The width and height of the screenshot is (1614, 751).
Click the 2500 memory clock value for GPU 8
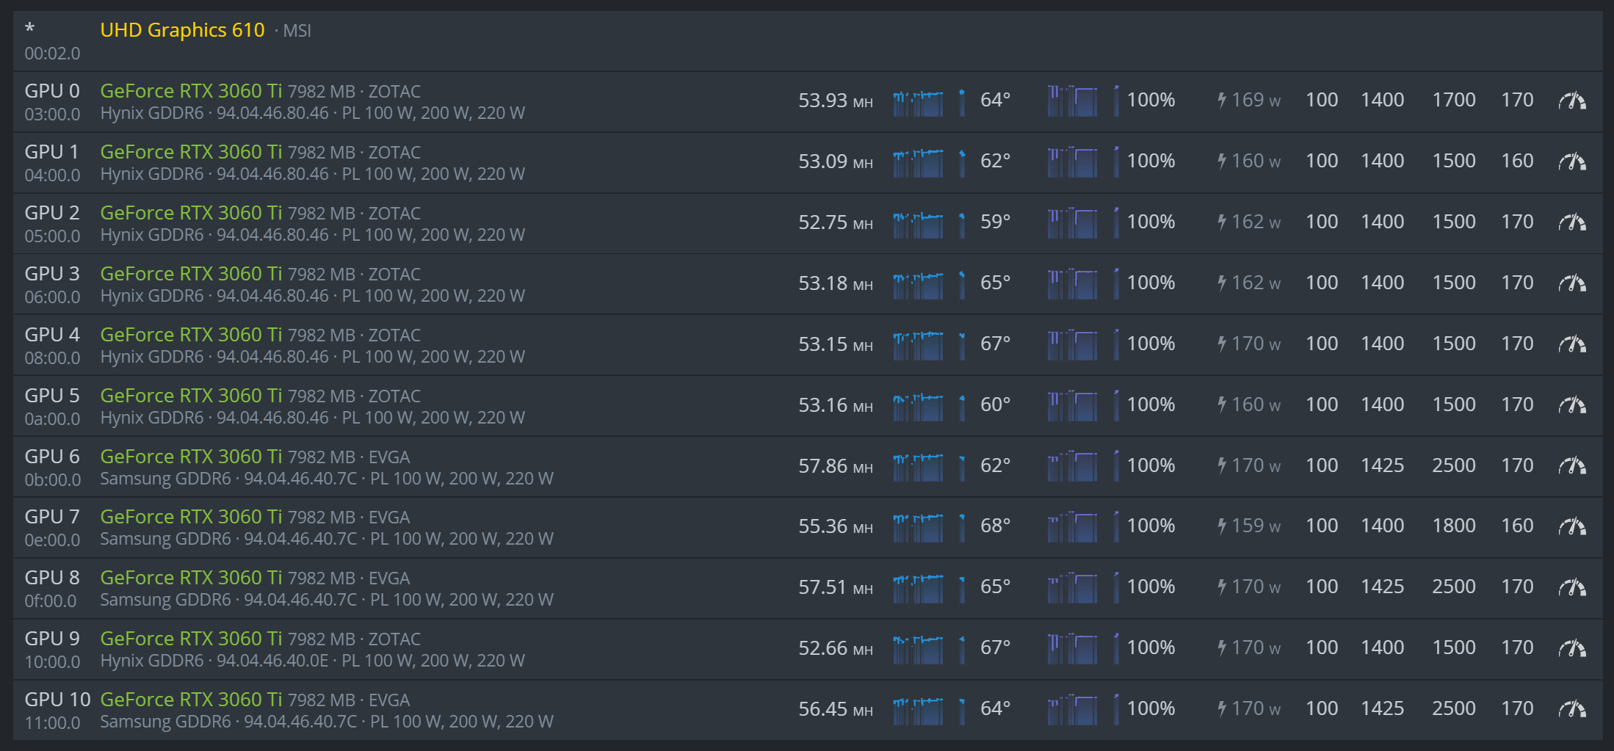(1453, 587)
